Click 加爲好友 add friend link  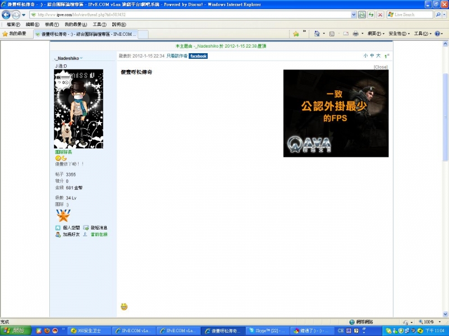coord(71,235)
